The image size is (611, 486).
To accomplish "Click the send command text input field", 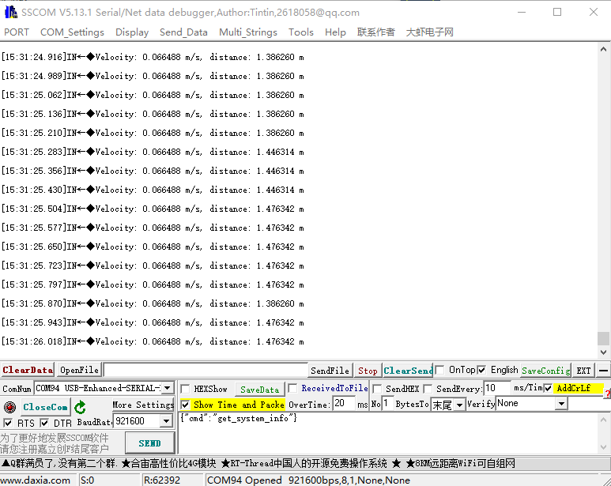I will pos(379,433).
